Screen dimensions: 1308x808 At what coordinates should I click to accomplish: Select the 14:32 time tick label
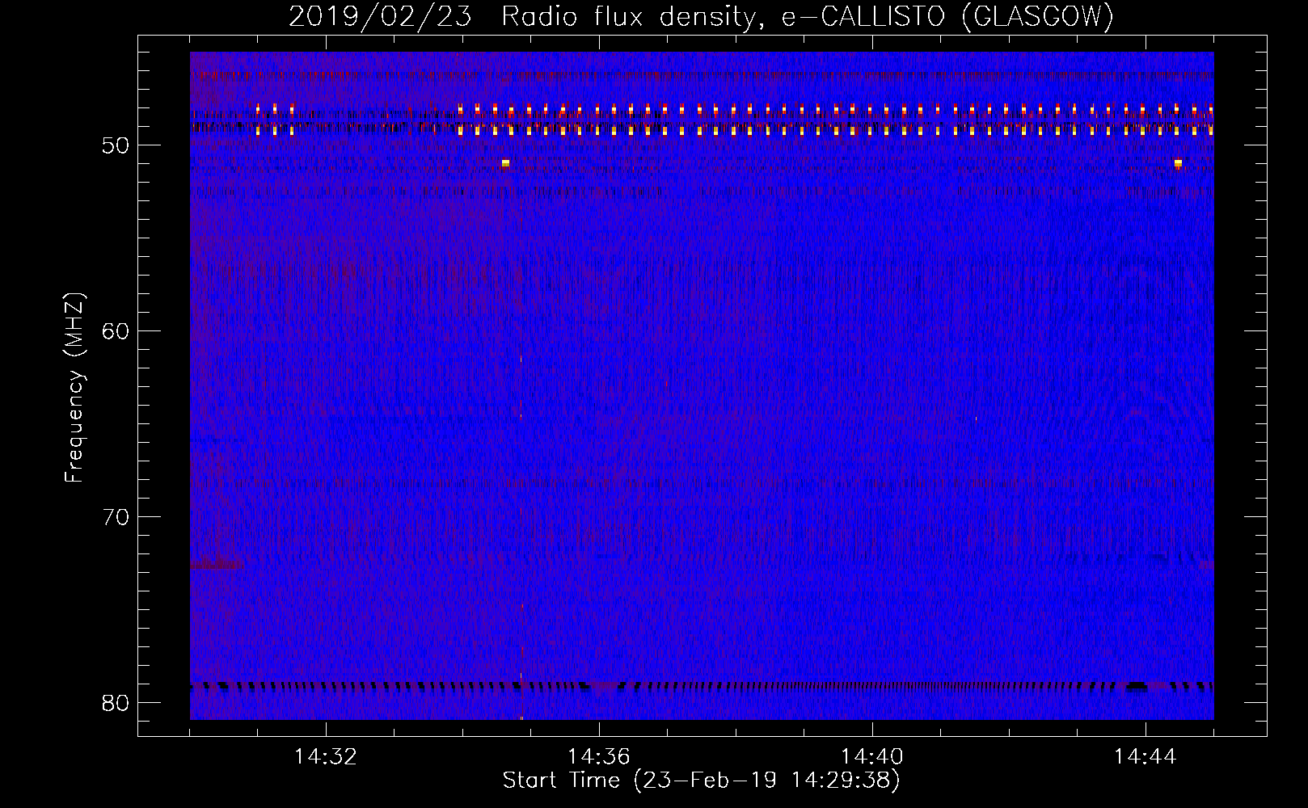(x=326, y=757)
